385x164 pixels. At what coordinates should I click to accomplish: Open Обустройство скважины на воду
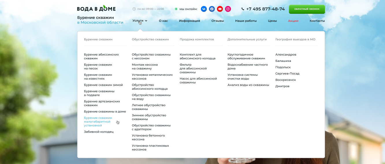pyautogui.click(x=151, y=97)
